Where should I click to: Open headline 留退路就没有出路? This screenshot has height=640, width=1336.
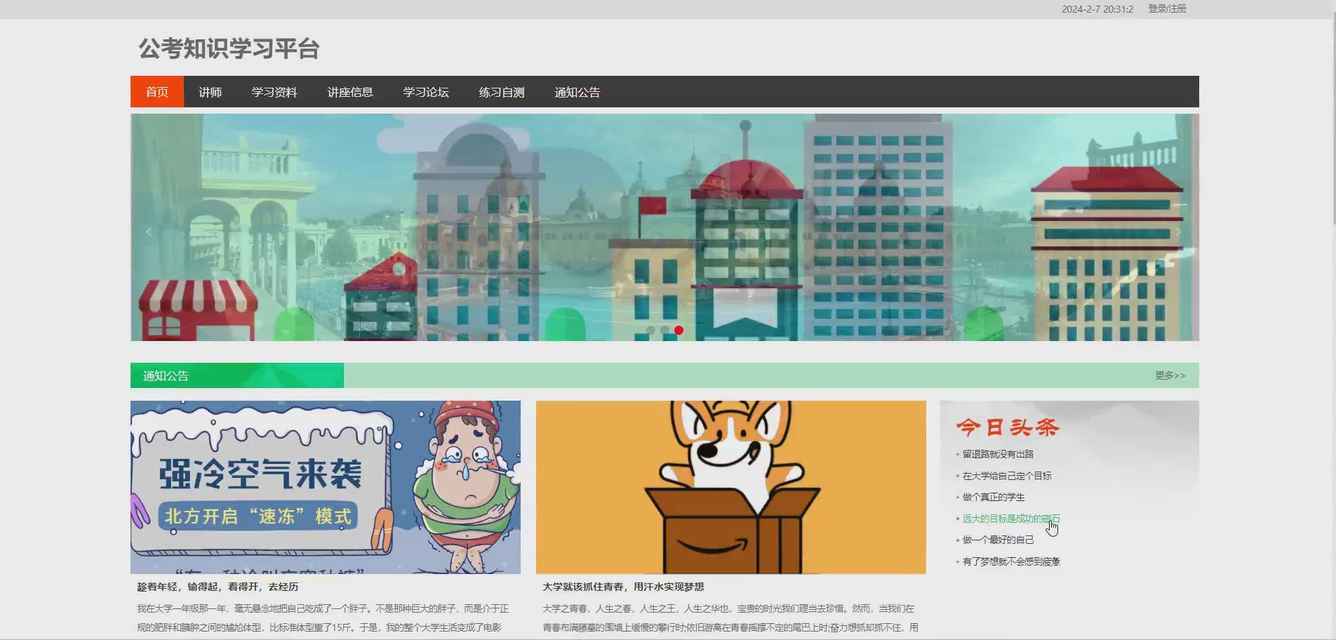[x=999, y=453]
